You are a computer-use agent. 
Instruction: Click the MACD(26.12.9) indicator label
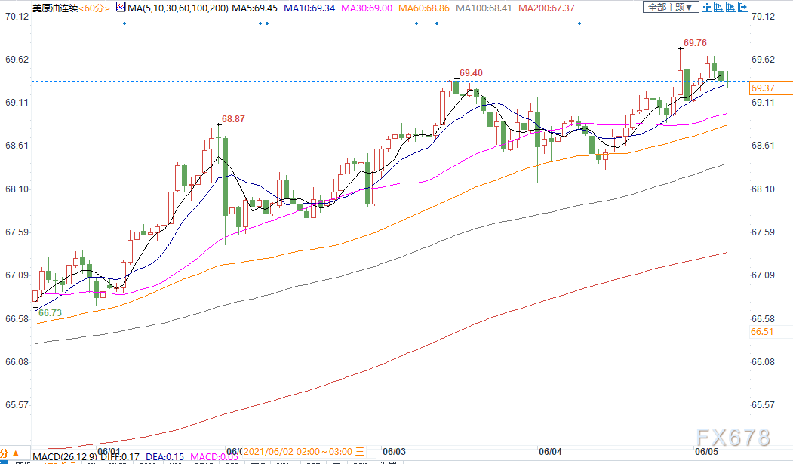(x=65, y=457)
